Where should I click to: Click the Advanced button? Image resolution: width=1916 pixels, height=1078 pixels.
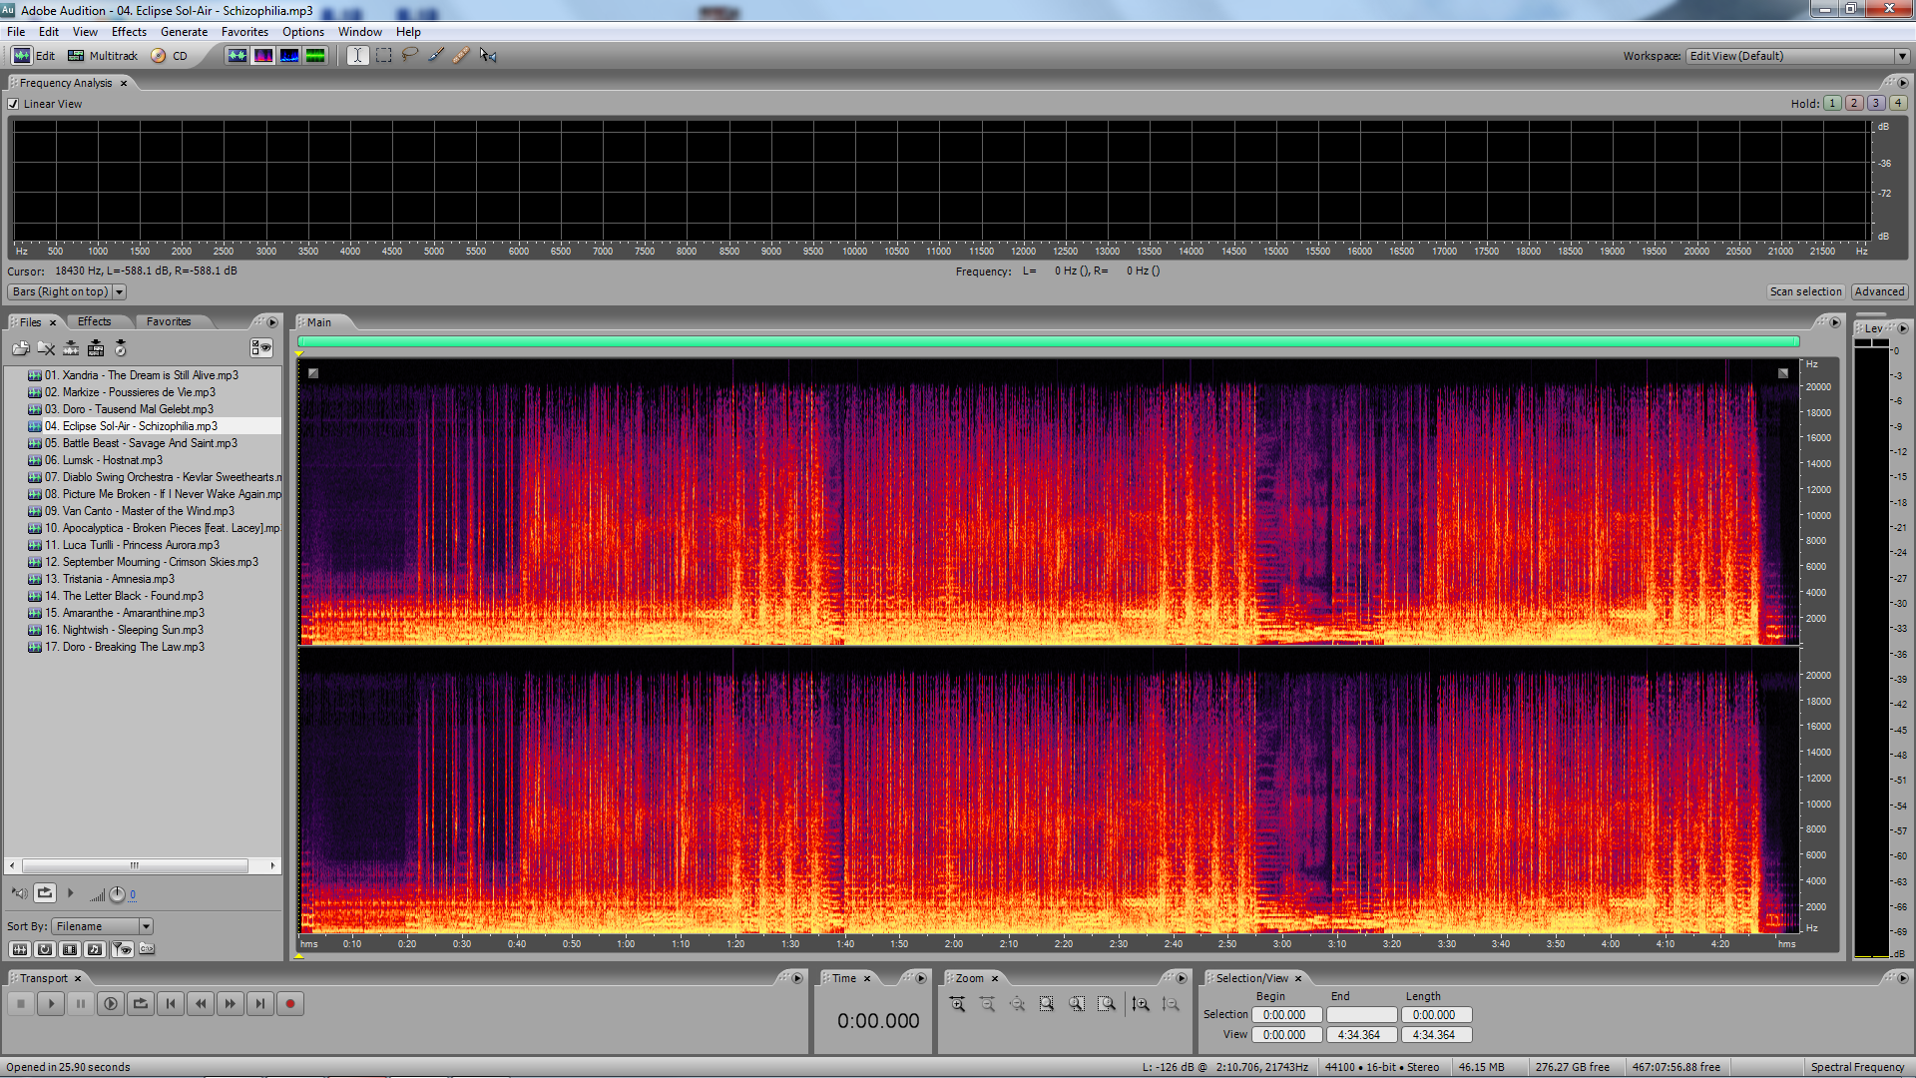[1879, 291]
